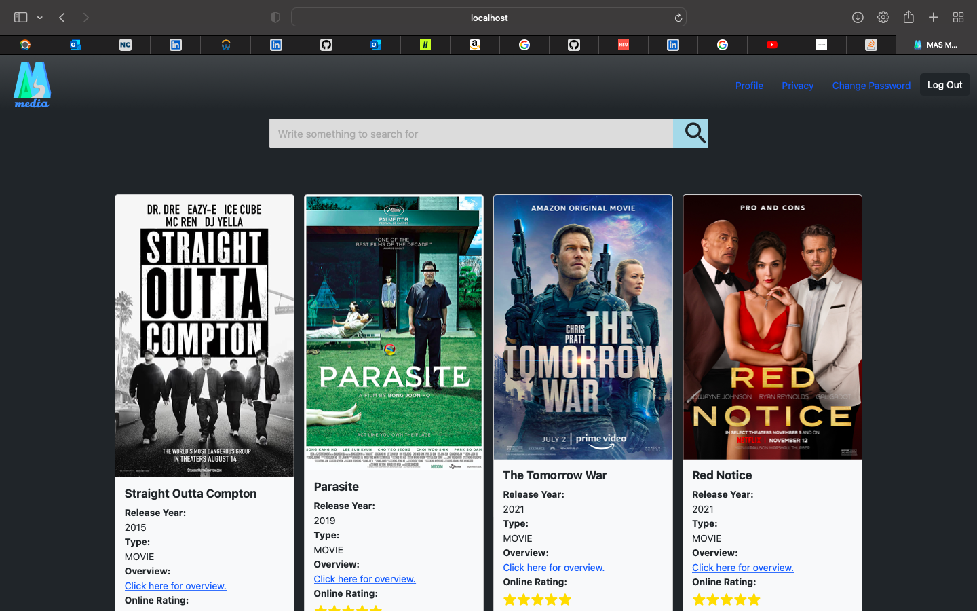Click the Red Notice poster

point(772,327)
